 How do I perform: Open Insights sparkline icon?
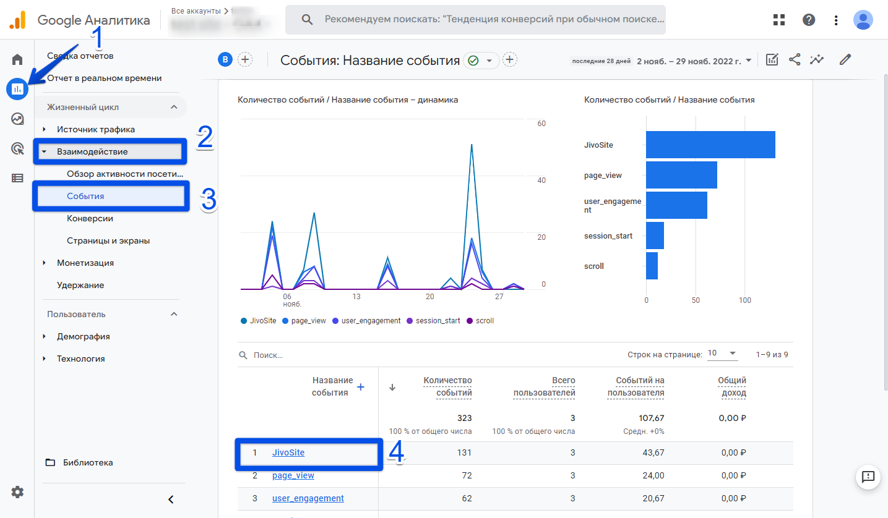tap(817, 60)
